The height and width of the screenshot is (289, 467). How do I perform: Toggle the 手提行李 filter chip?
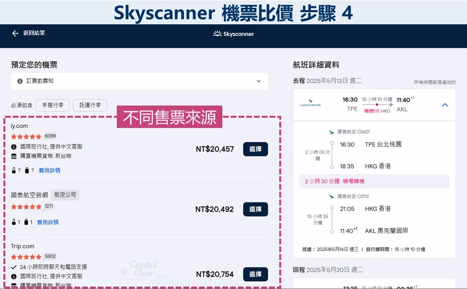point(53,105)
